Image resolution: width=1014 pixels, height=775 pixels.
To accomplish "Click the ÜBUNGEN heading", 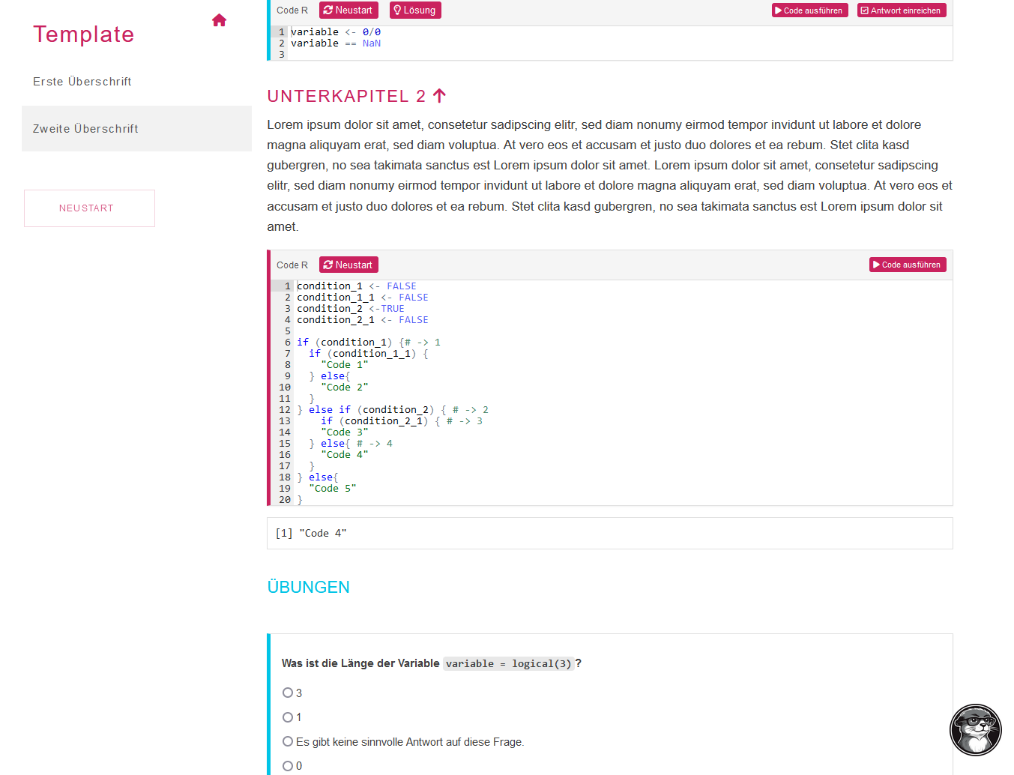I will pyautogui.click(x=309, y=587).
